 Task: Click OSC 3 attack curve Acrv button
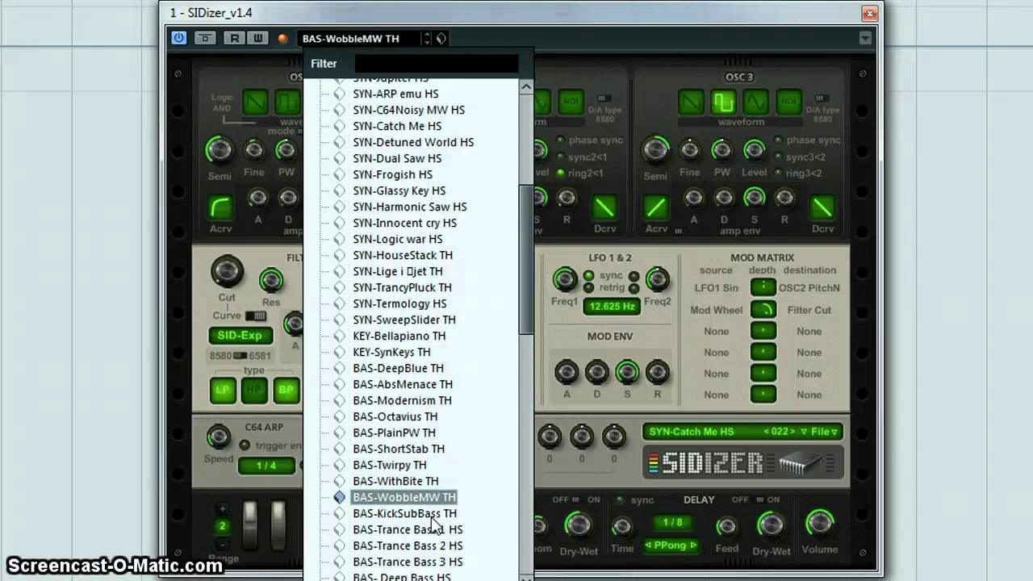click(656, 207)
